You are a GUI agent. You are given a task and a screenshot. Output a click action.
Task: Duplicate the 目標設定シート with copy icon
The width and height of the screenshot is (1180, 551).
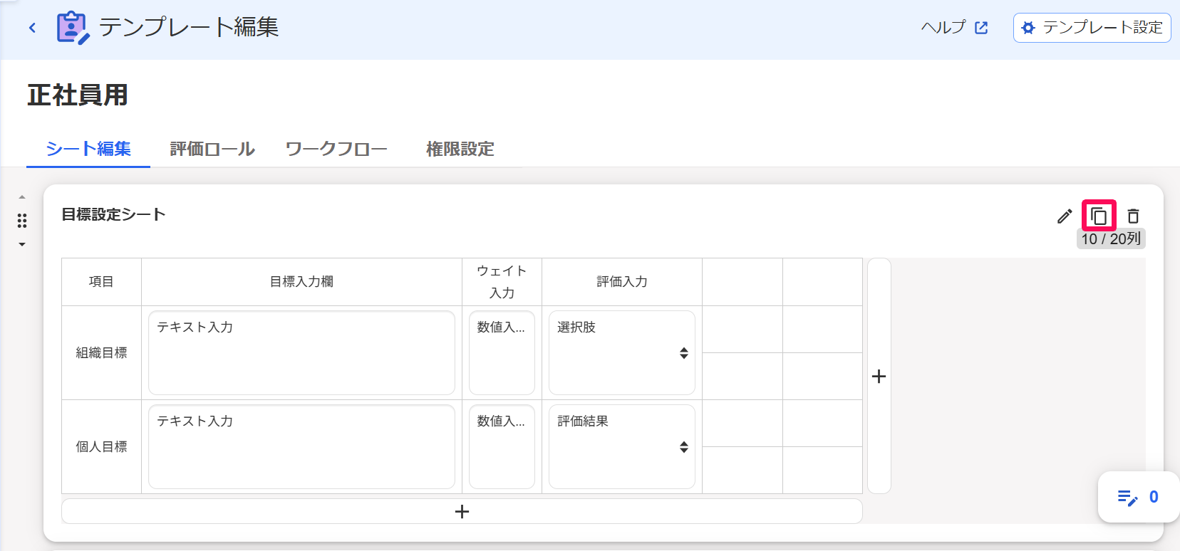[1099, 216]
